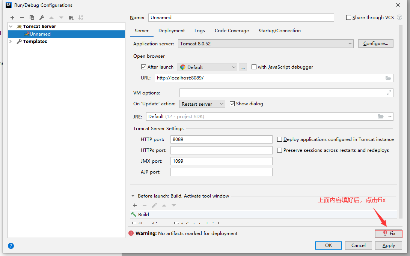The width and height of the screenshot is (410, 256).
Task: Select Build task in before launch list
Action: coord(263,214)
